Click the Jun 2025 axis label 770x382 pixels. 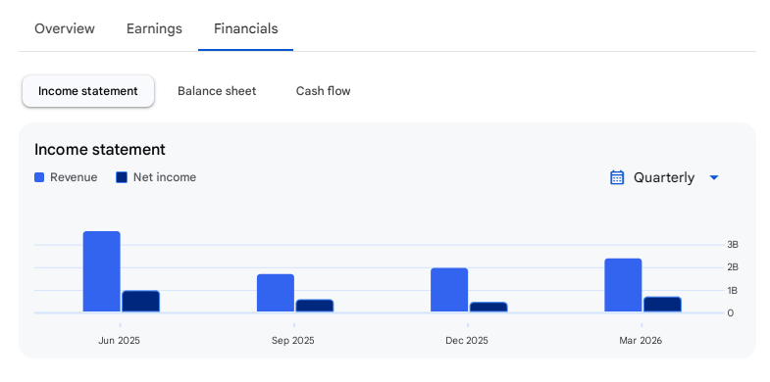(x=119, y=340)
